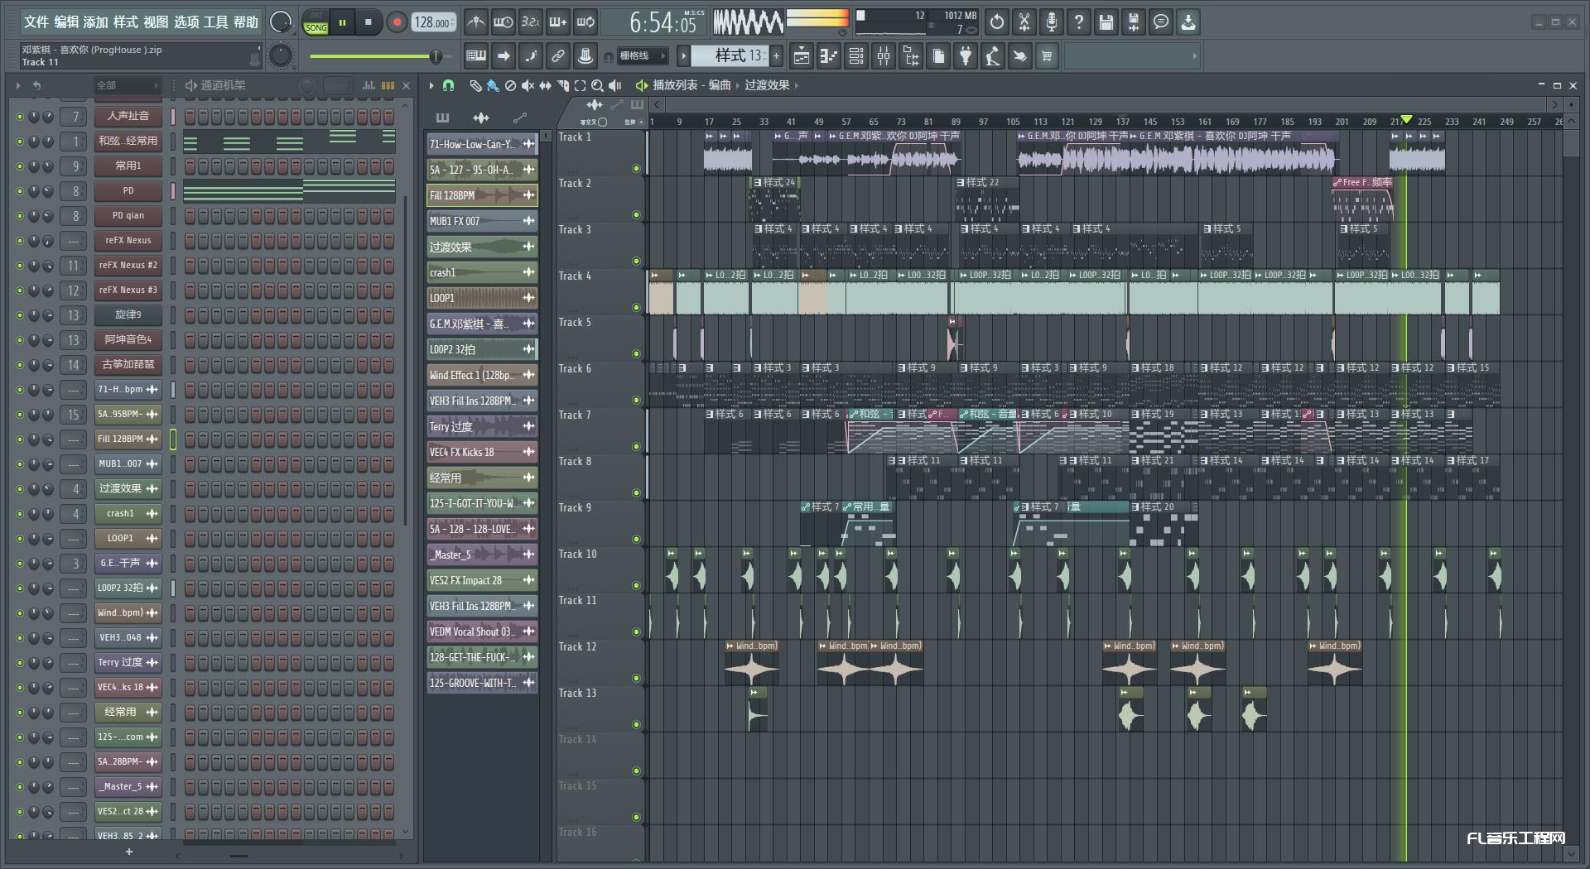The width and height of the screenshot is (1590, 869).
Task: Select the playlist paint brush tool
Action: 493,85
